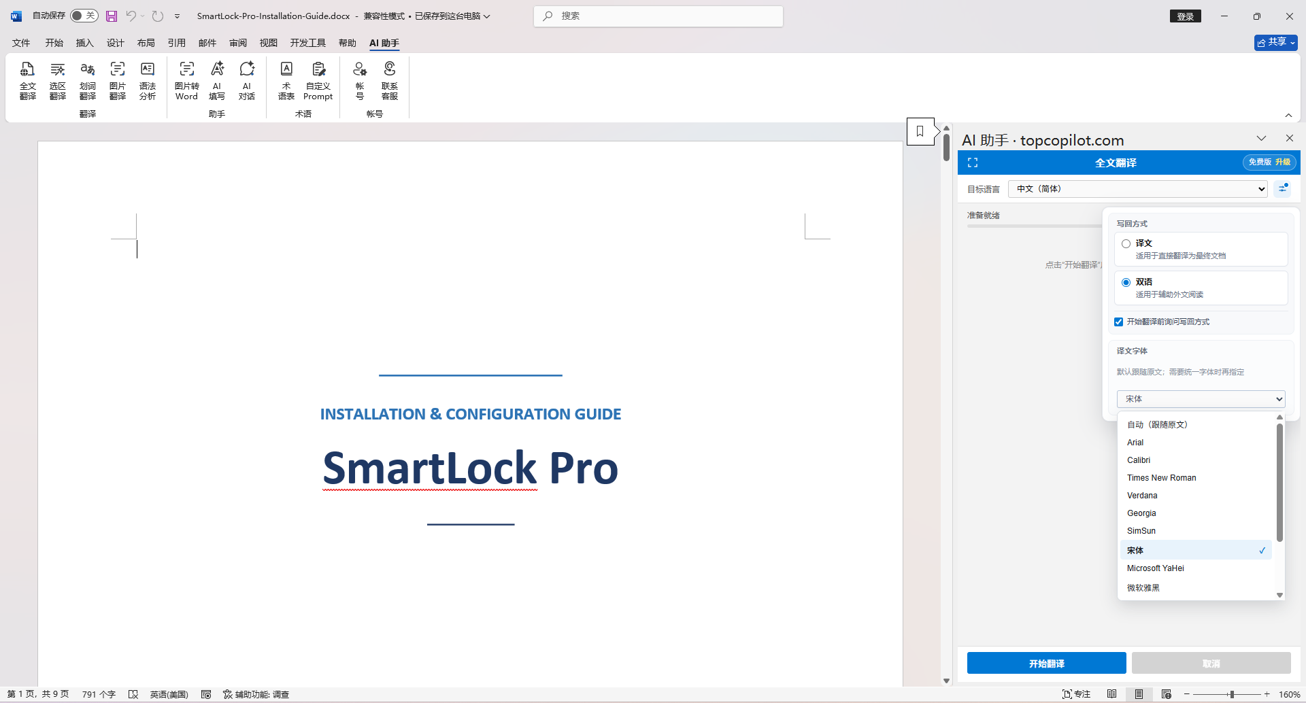1306x703 pixels.
Task: Click the document vertical scrollbar thumb
Action: (x=946, y=147)
